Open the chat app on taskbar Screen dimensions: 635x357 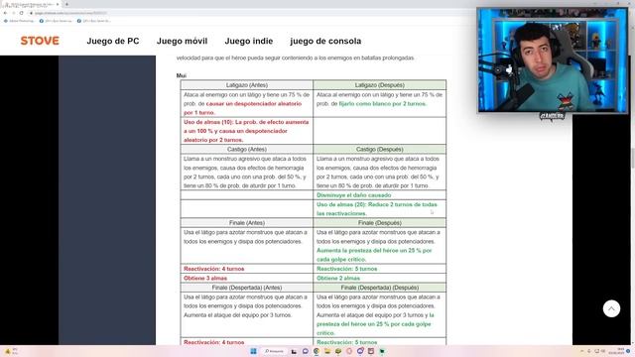[x=306, y=351]
